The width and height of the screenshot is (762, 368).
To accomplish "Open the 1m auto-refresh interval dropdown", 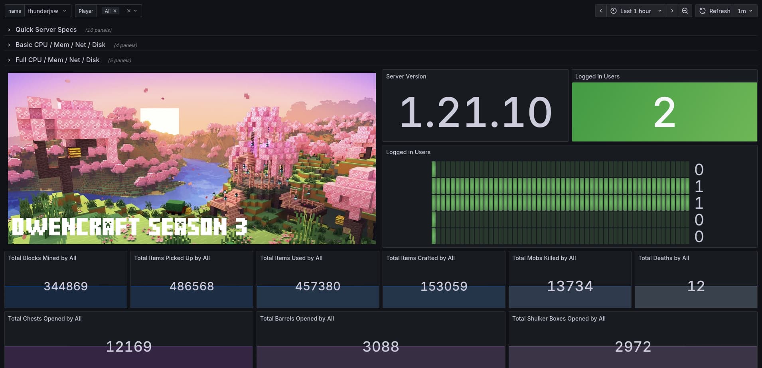I will (745, 11).
